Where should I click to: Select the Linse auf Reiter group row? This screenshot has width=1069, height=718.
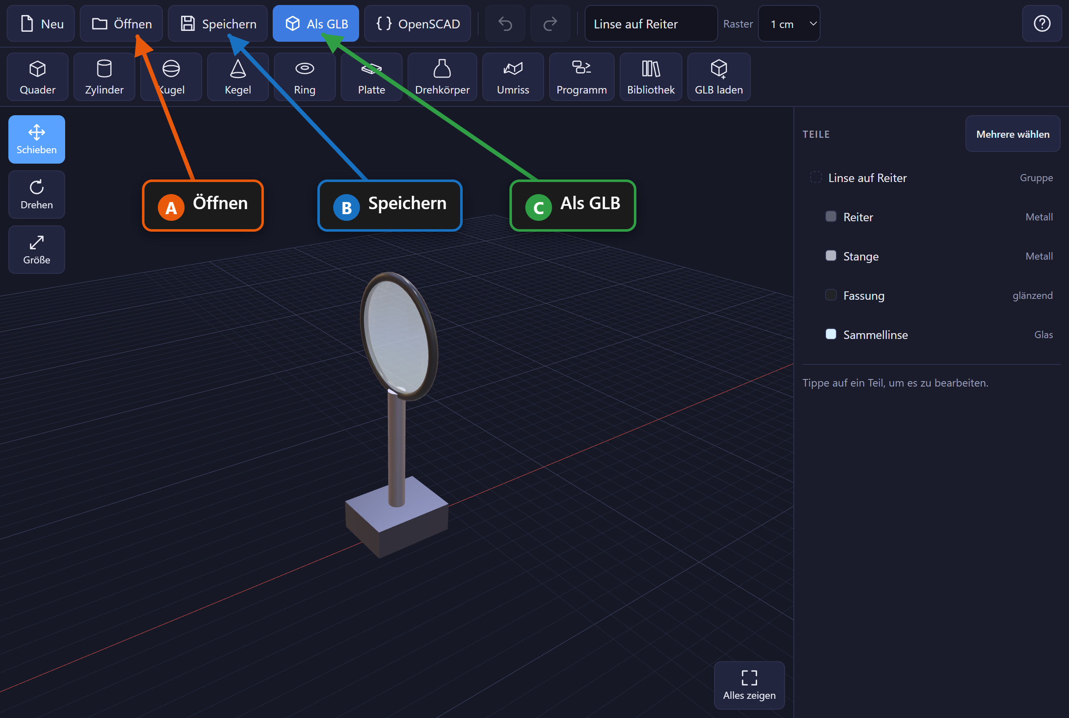point(931,178)
